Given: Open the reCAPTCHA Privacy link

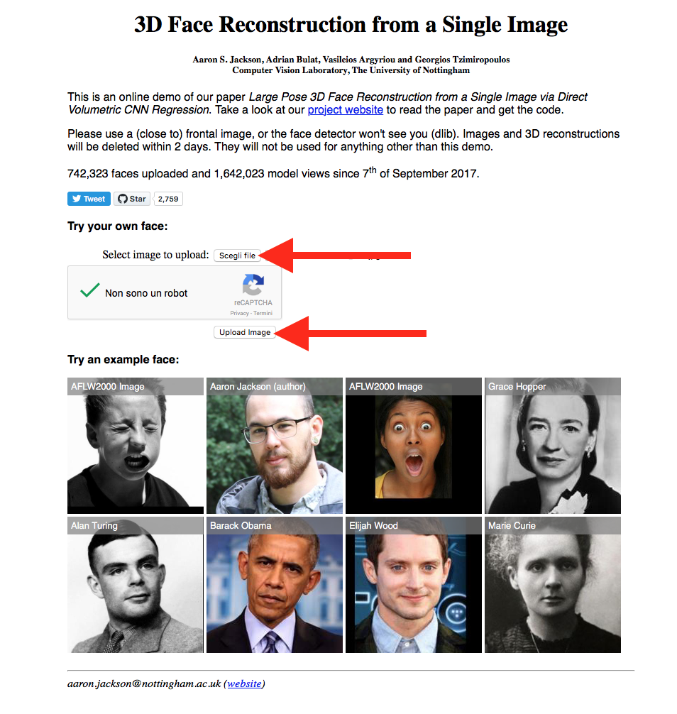Looking at the screenshot, I should (x=239, y=313).
